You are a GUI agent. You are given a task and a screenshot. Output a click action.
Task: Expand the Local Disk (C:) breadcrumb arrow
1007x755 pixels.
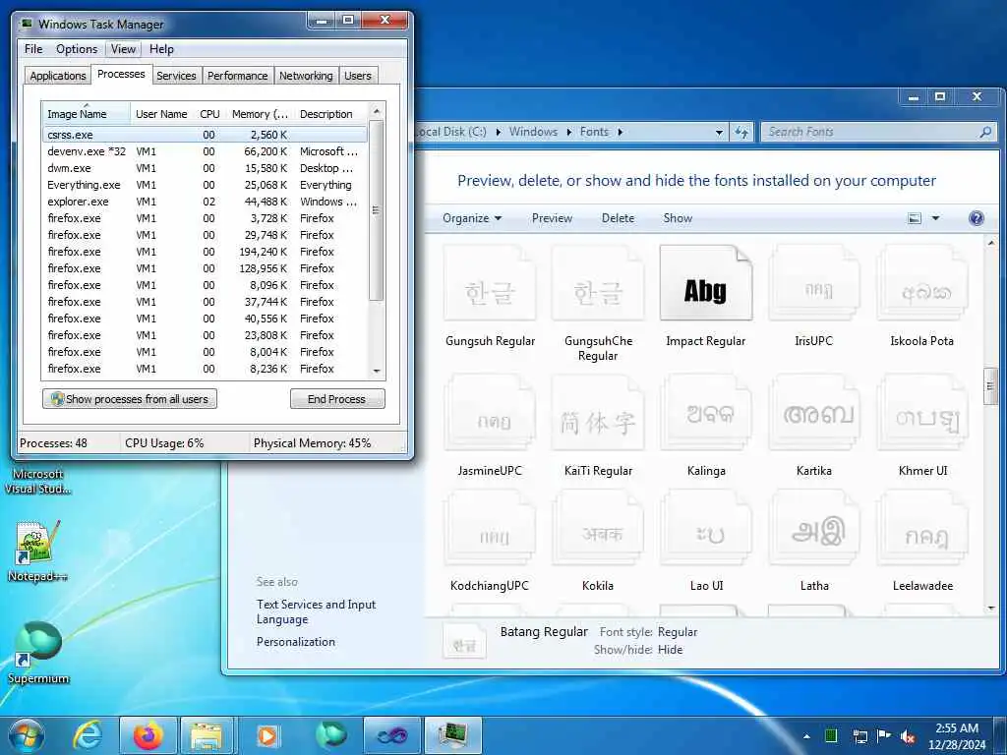(x=498, y=133)
